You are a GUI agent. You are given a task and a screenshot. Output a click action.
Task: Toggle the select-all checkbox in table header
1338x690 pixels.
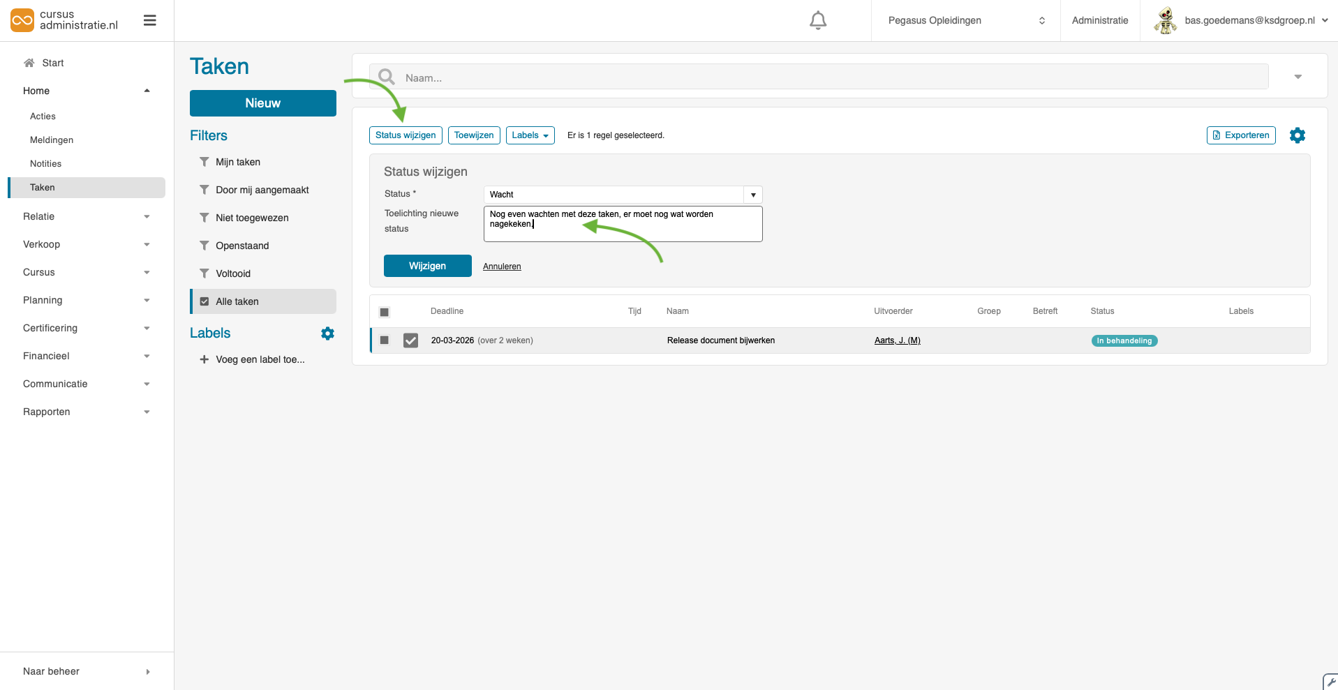point(384,312)
